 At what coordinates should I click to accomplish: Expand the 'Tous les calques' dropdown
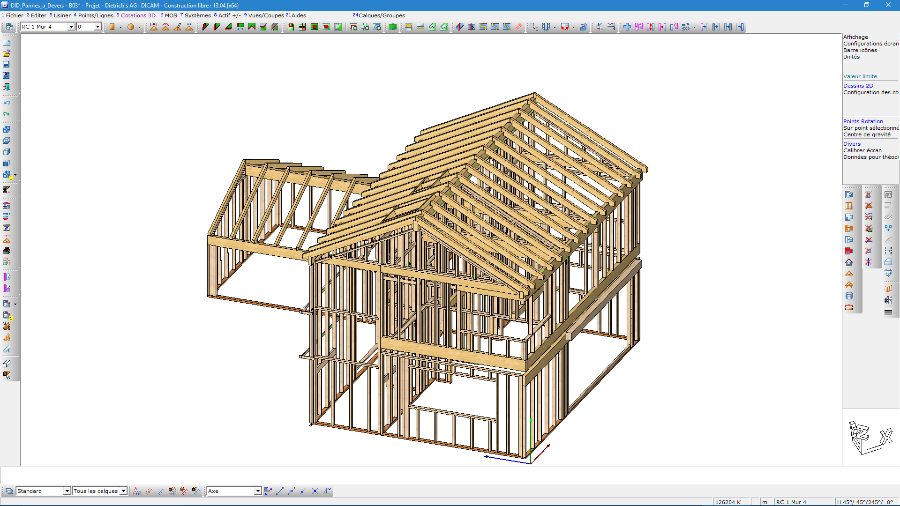pos(123,491)
